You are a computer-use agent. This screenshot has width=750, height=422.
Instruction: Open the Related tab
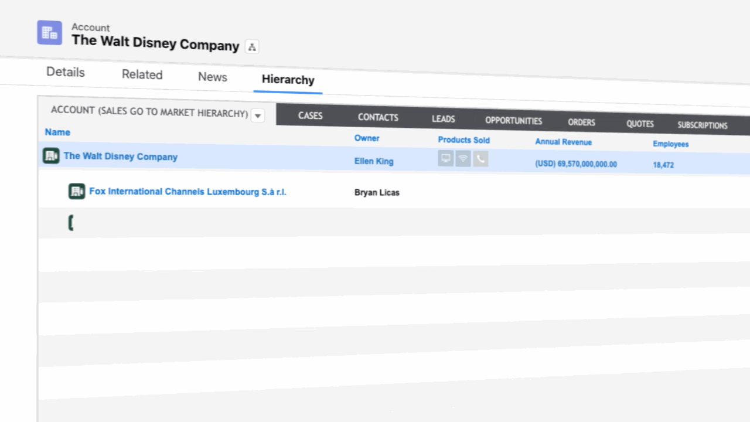point(142,74)
